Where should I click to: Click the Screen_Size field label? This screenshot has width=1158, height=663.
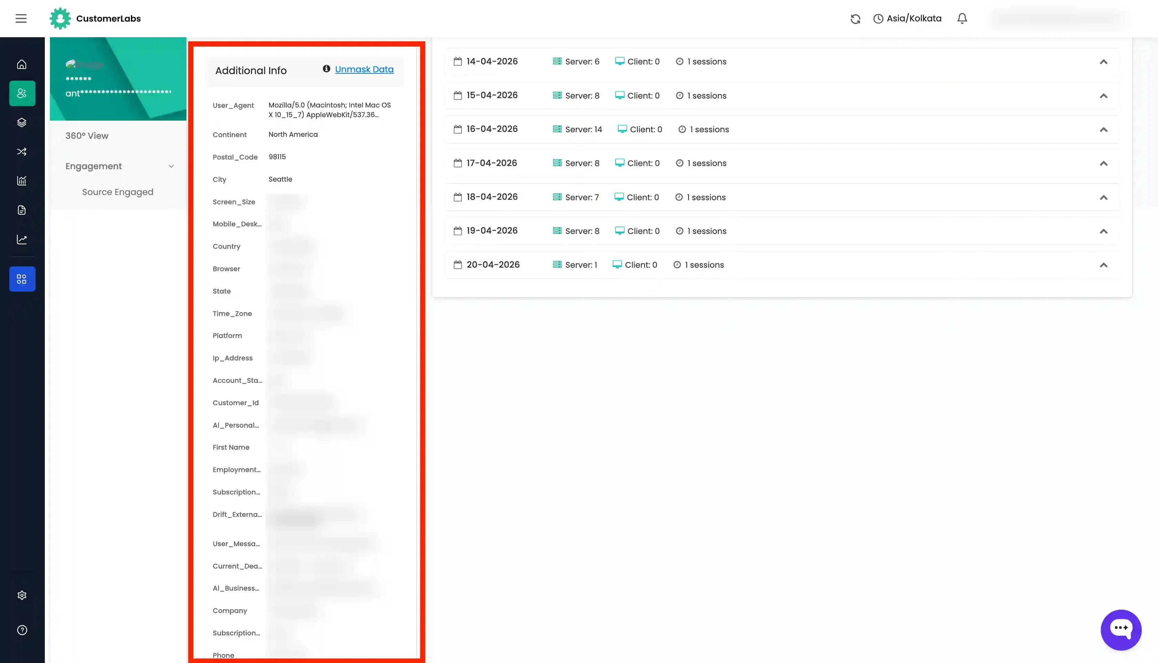click(x=234, y=202)
